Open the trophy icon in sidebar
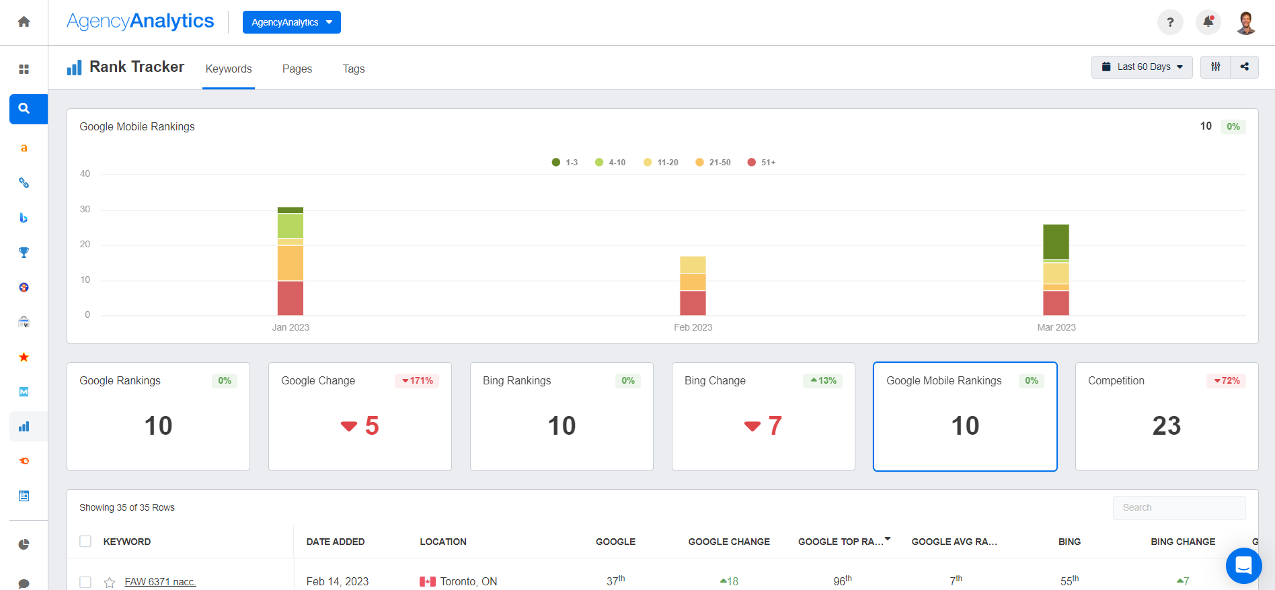 coord(24,253)
